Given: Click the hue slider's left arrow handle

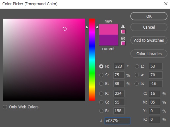Looking at the screenshot, I should tap(87, 27).
